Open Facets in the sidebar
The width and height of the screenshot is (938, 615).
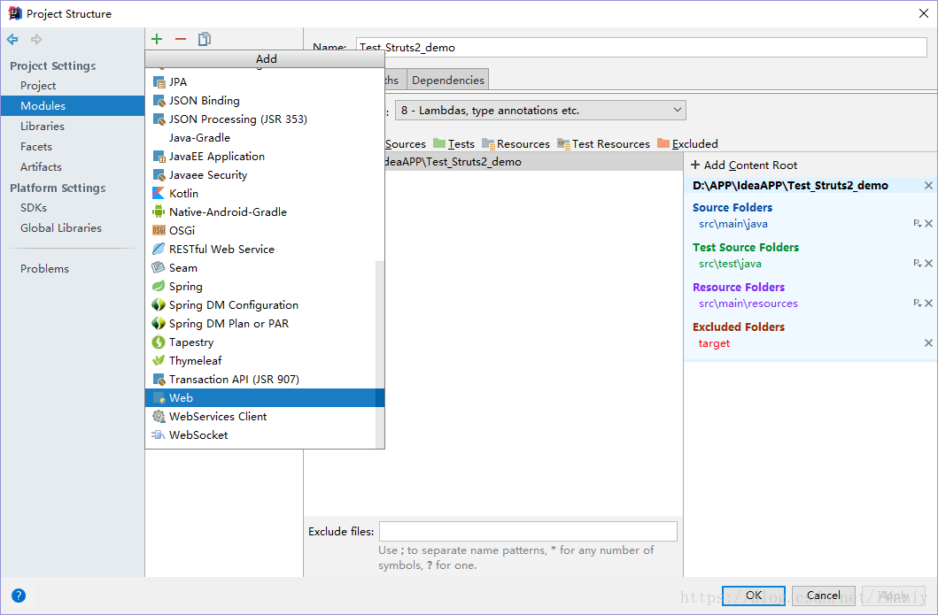coord(73,146)
